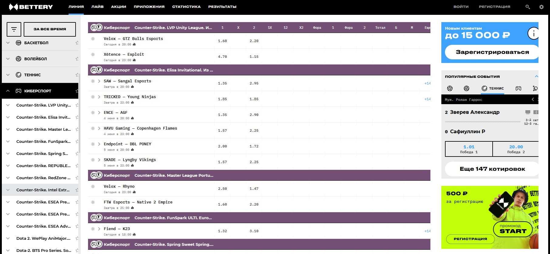Viewport: 550px width, 254px height.
Task: Open the search magnifier icon in header
Action: [x=528, y=7]
